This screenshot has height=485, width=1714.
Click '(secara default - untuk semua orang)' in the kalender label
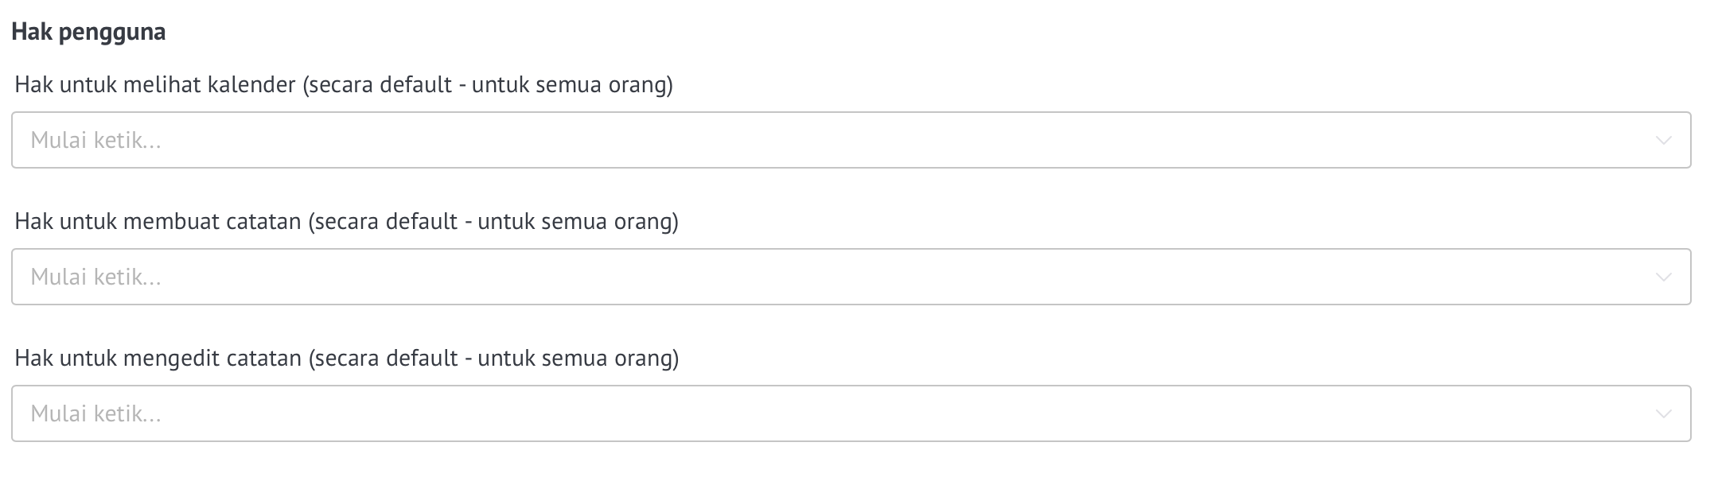click(x=488, y=84)
